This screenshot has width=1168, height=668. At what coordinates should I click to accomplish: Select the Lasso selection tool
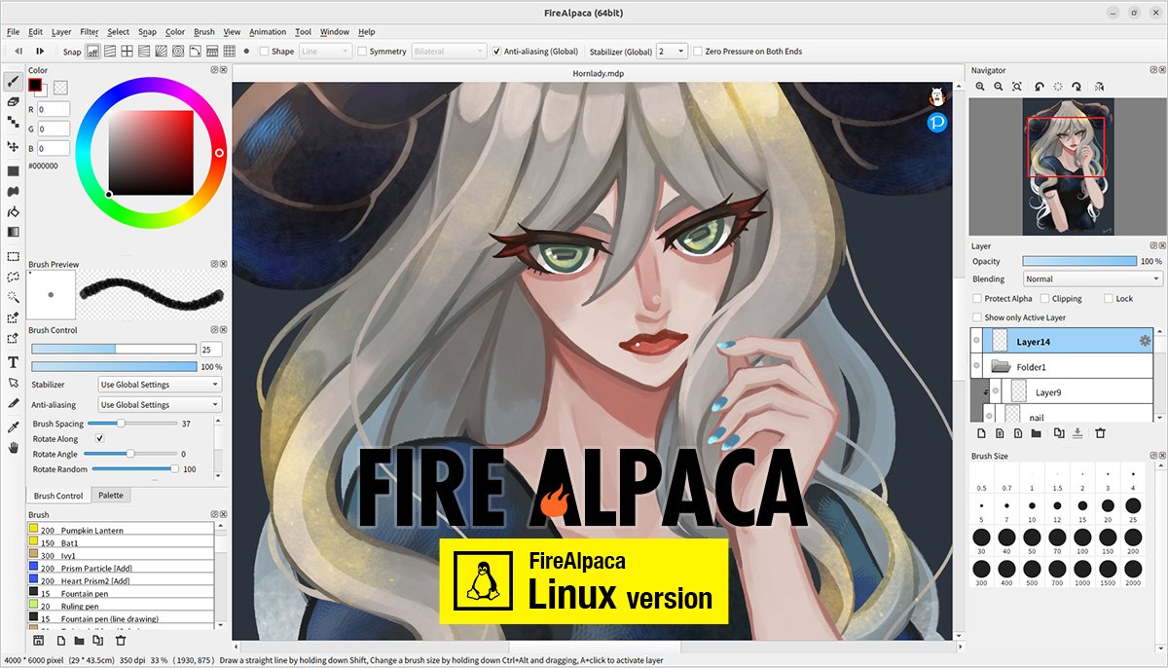coord(14,277)
